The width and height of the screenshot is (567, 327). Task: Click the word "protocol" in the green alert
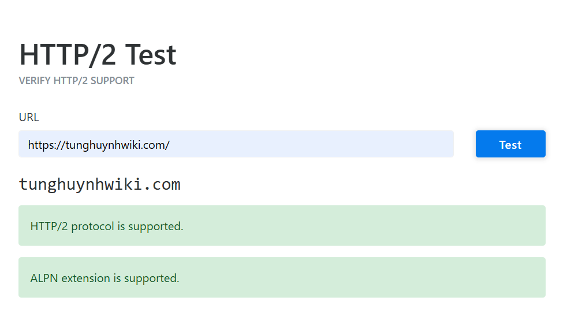pyautogui.click(x=92, y=226)
